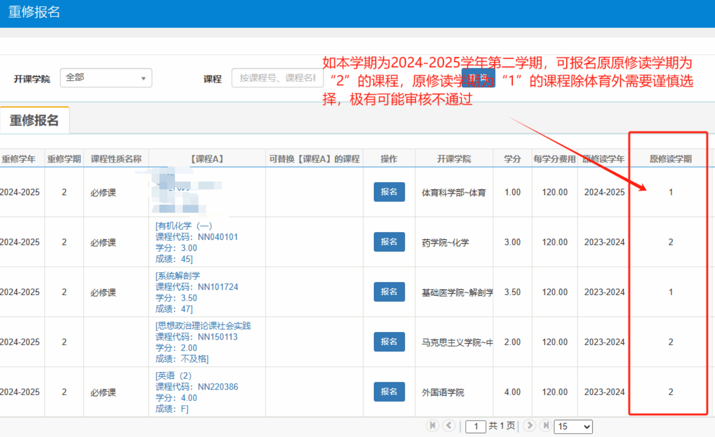Viewport: 715px width, 437px height.
Task: Click 报名 for 有机化学（一）
Action: pos(389,242)
